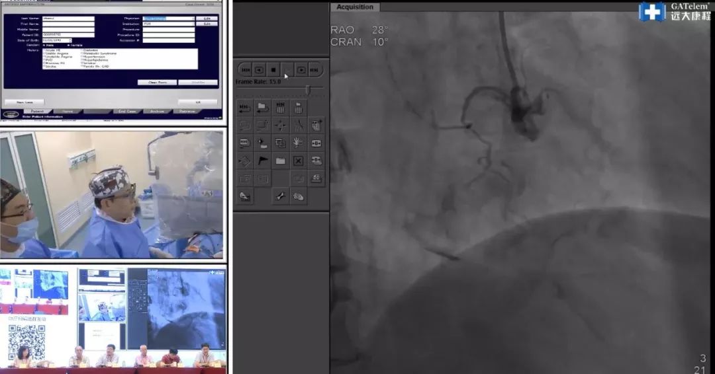Image resolution: width=715 pixels, height=374 pixels.
Task: Click the boxed X delete icon
Action: pyautogui.click(x=298, y=161)
